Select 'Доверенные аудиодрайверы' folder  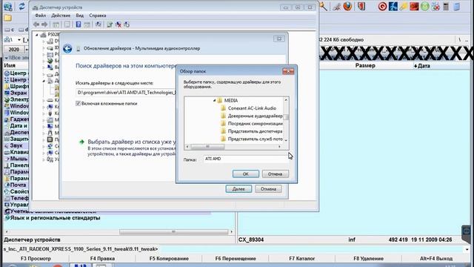point(255,116)
